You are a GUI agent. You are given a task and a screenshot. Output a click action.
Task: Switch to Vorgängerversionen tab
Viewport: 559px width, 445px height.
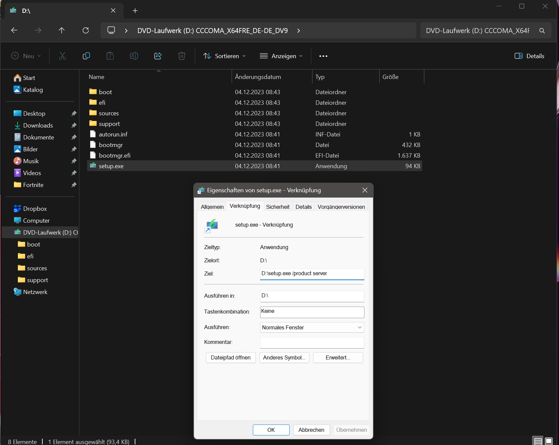tap(341, 207)
